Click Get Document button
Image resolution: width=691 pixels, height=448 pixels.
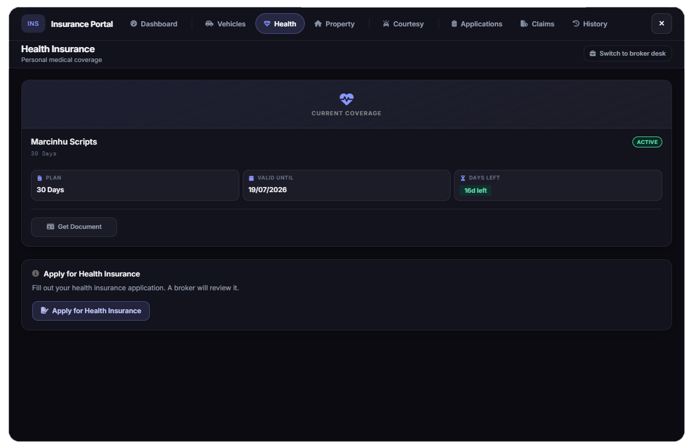click(x=74, y=227)
